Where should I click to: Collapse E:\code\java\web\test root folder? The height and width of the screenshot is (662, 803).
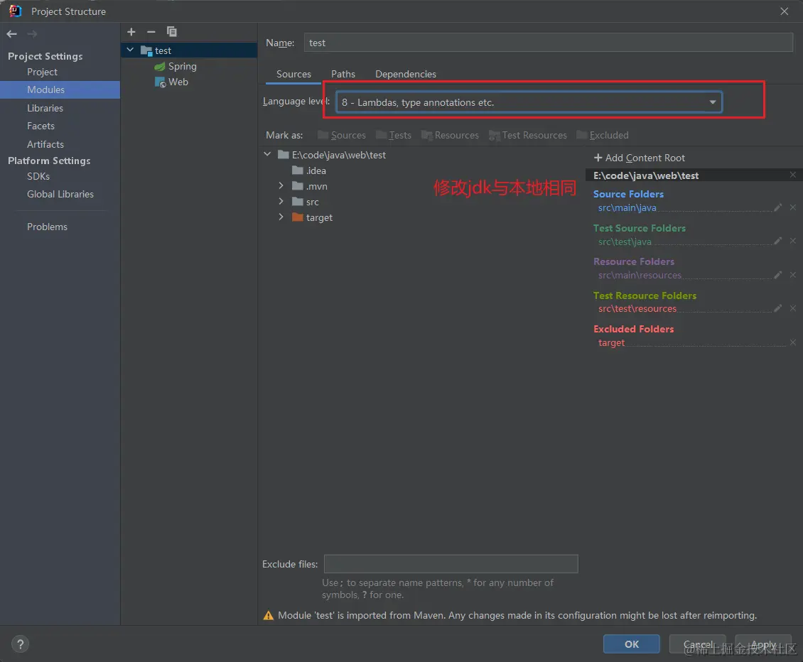[x=267, y=154]
